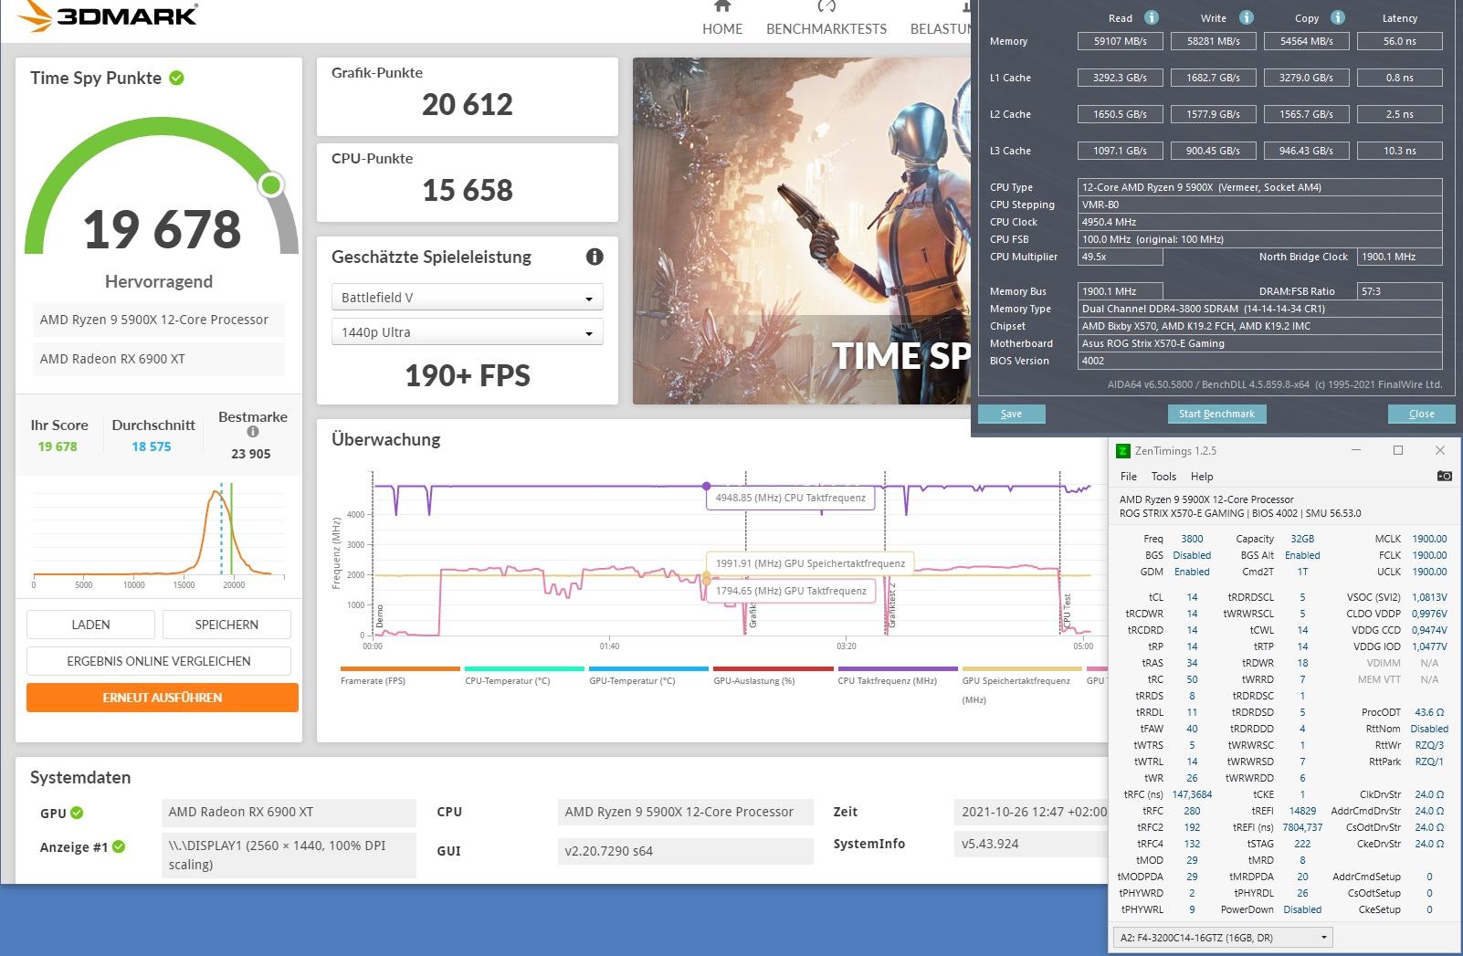Click the purple CPU Taktfrequenz legend bar
Screen dimensions: 1463x956
(x=898, y=669)
